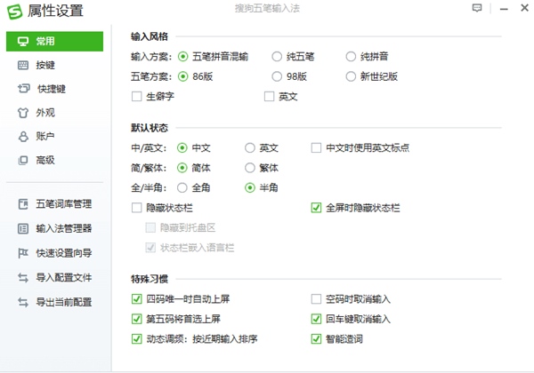Enable the 生僻字 checkbox
The height and width of the screenshot is (373, 534).
point(136,97)
